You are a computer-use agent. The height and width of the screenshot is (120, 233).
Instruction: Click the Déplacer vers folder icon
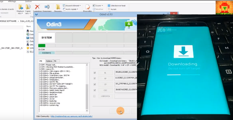[x=21, y=7]
